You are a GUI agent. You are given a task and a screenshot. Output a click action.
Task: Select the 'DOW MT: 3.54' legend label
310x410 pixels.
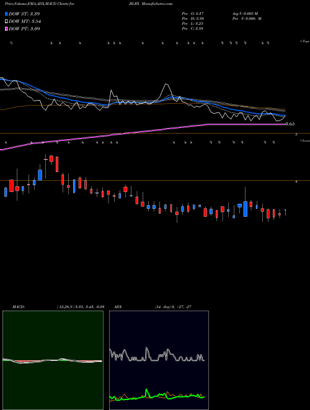(25, 21)
